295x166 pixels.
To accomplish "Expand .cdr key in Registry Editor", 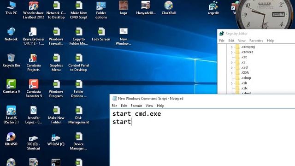I will (x=232, y=83).
